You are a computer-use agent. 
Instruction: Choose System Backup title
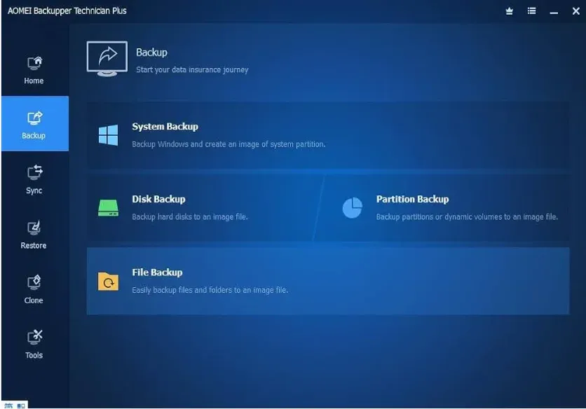coord(165,127)
